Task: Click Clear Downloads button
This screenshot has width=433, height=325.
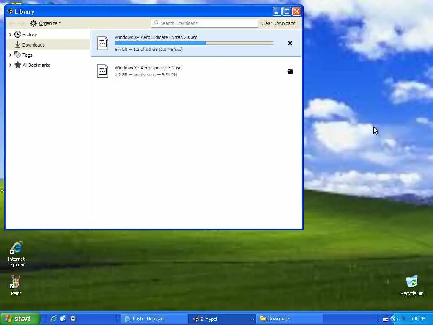Action: tap(278, 23)
